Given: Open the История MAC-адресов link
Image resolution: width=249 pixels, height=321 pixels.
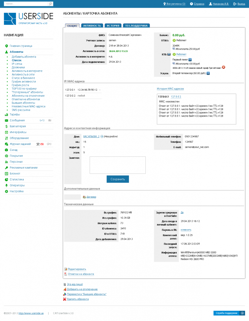Looking at the screenshot, I should tap(170, 89).
